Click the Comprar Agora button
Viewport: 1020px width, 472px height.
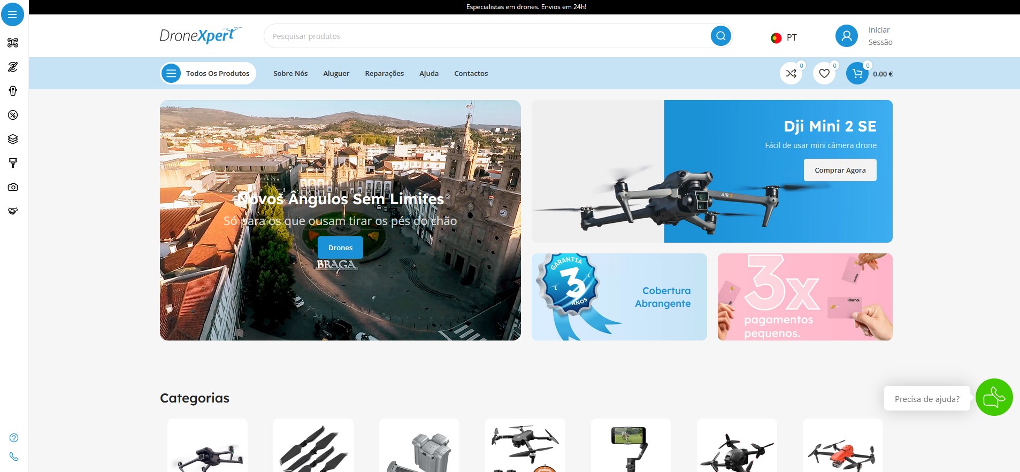[840, 170]
